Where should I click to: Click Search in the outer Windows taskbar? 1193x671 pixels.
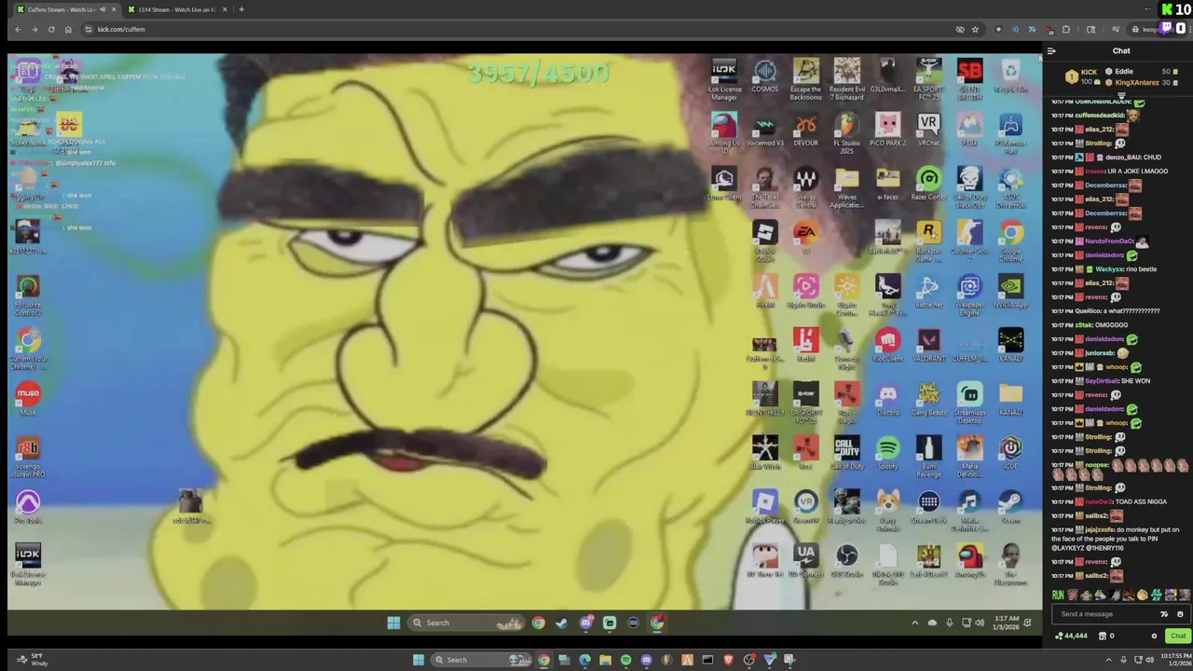tap(484, 660)
